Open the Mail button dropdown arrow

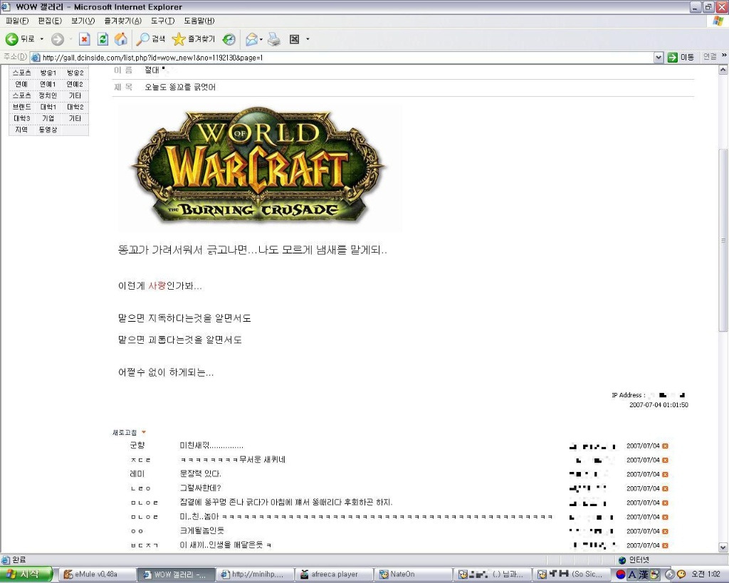coord(261,40)
